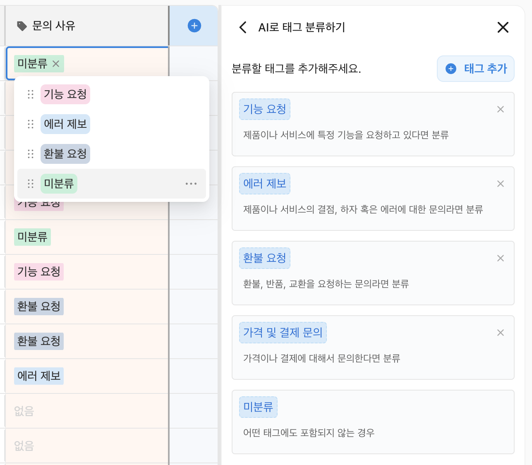Edit the 미분류 tag name in the panel
Viewport: 532px width, 465px height.
coord(258,407)
